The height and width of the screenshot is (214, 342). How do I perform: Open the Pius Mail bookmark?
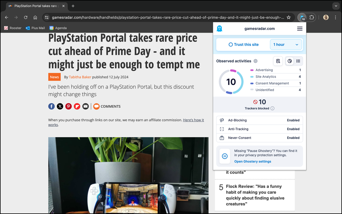click(x=35, y=28)
